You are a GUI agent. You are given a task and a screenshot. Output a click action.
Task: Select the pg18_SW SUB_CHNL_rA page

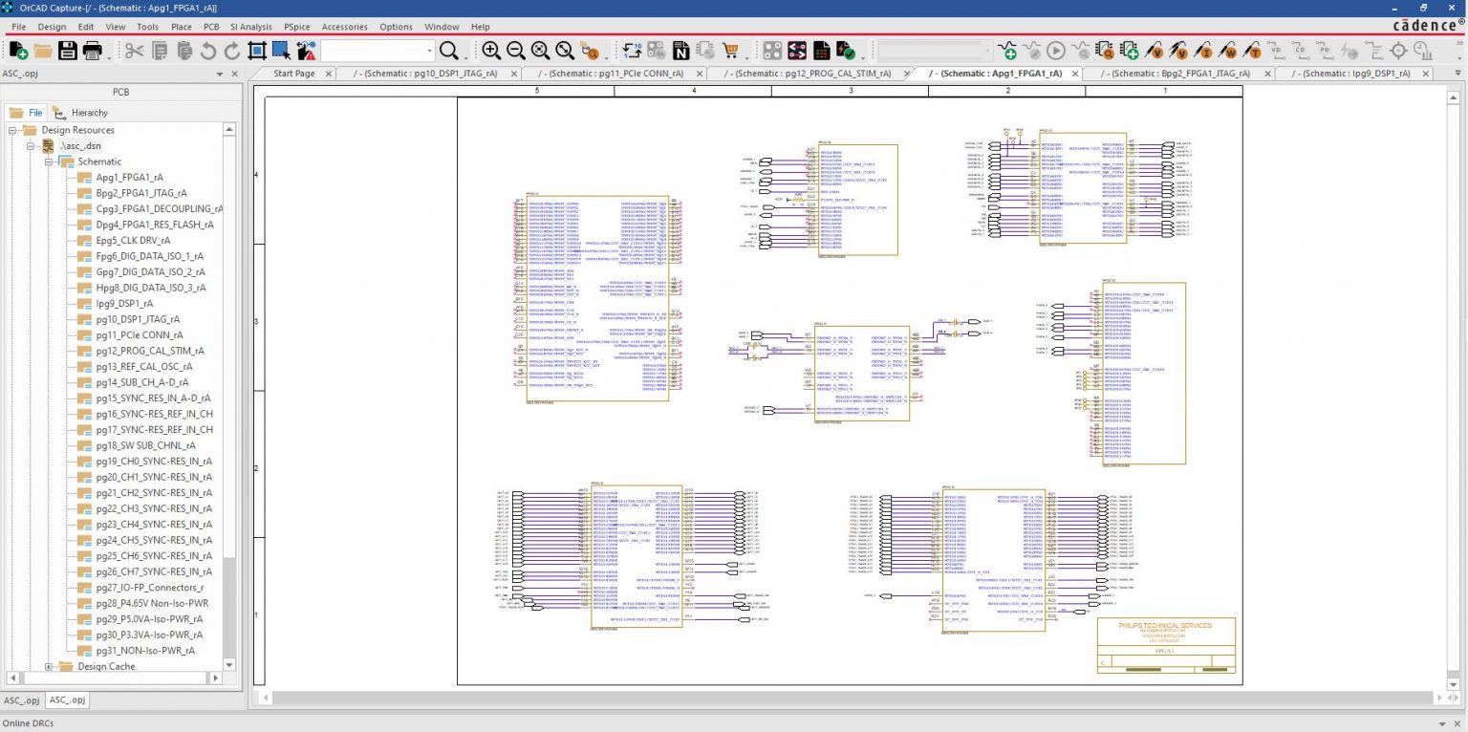pyautogui.click(x=145, y=445)
